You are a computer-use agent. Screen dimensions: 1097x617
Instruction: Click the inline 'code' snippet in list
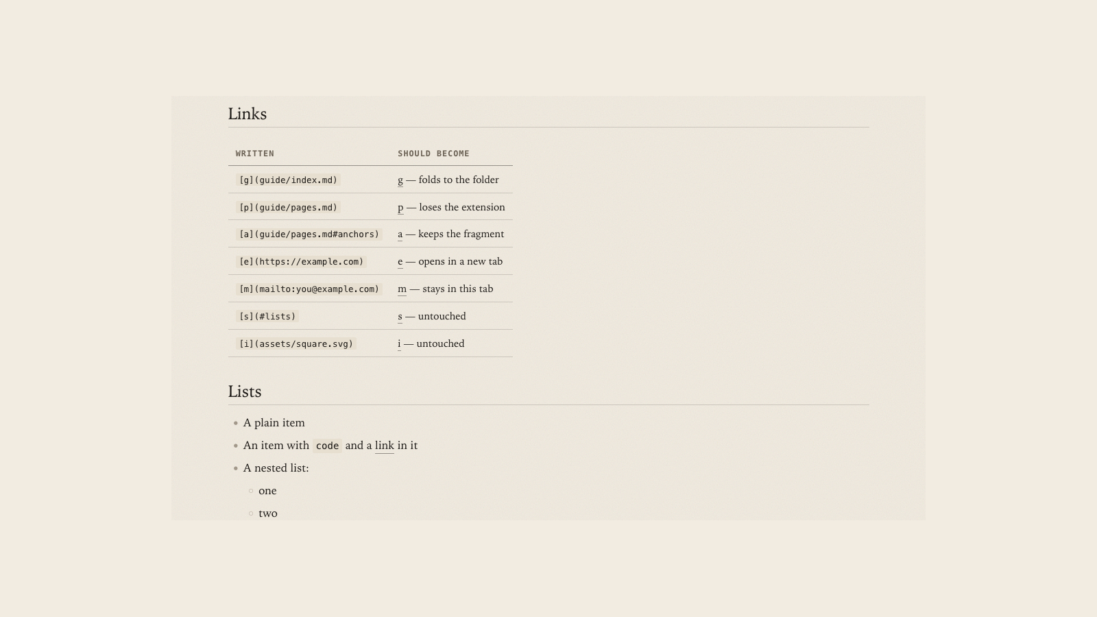tap(327, 446)
